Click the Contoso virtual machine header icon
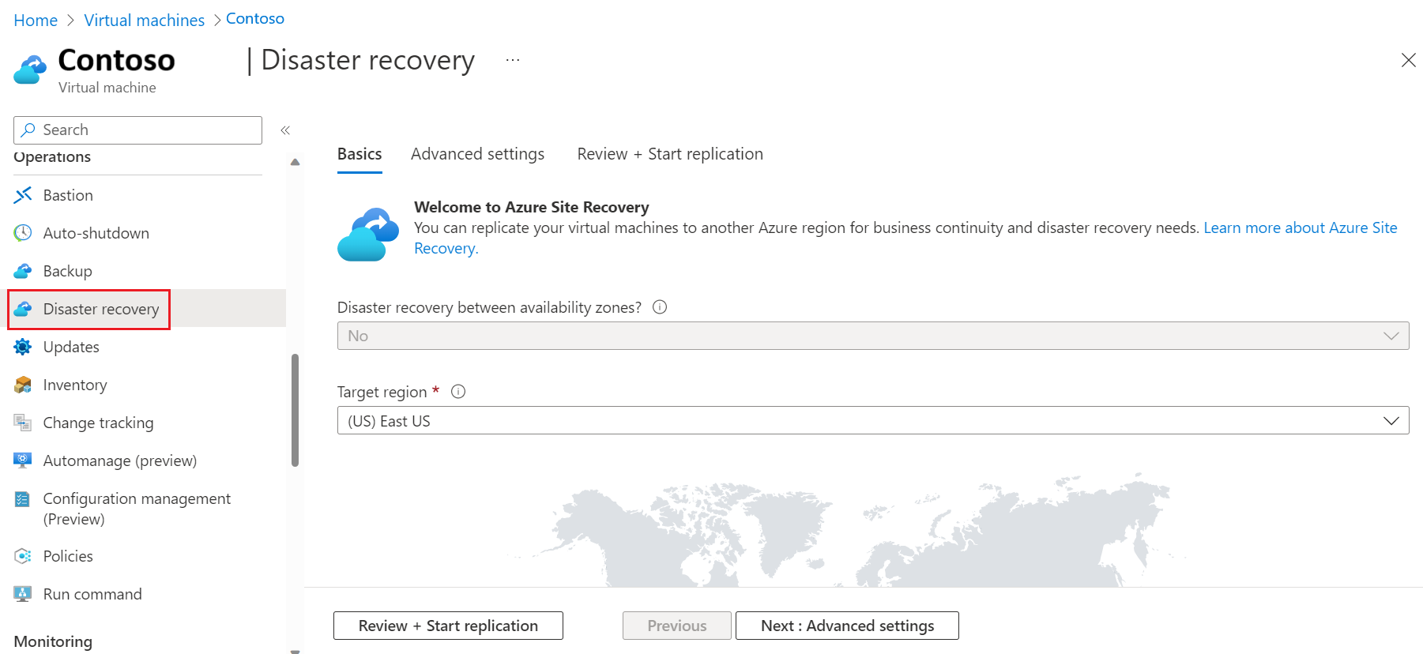 [30, 70]
